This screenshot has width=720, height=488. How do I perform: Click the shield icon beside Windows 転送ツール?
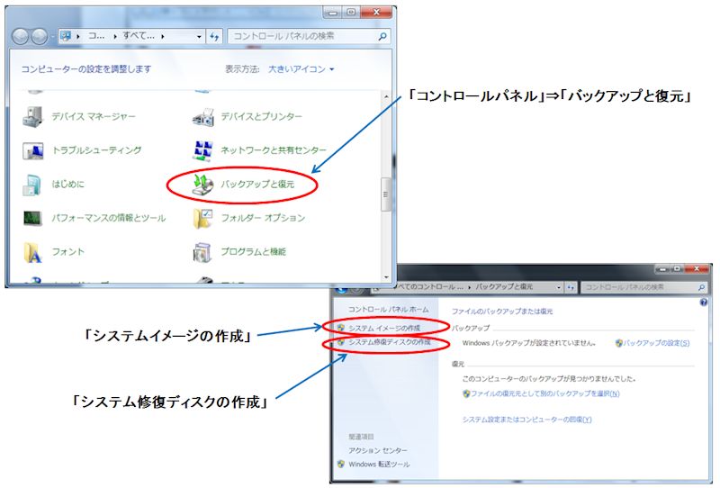(x=341, y=464)
